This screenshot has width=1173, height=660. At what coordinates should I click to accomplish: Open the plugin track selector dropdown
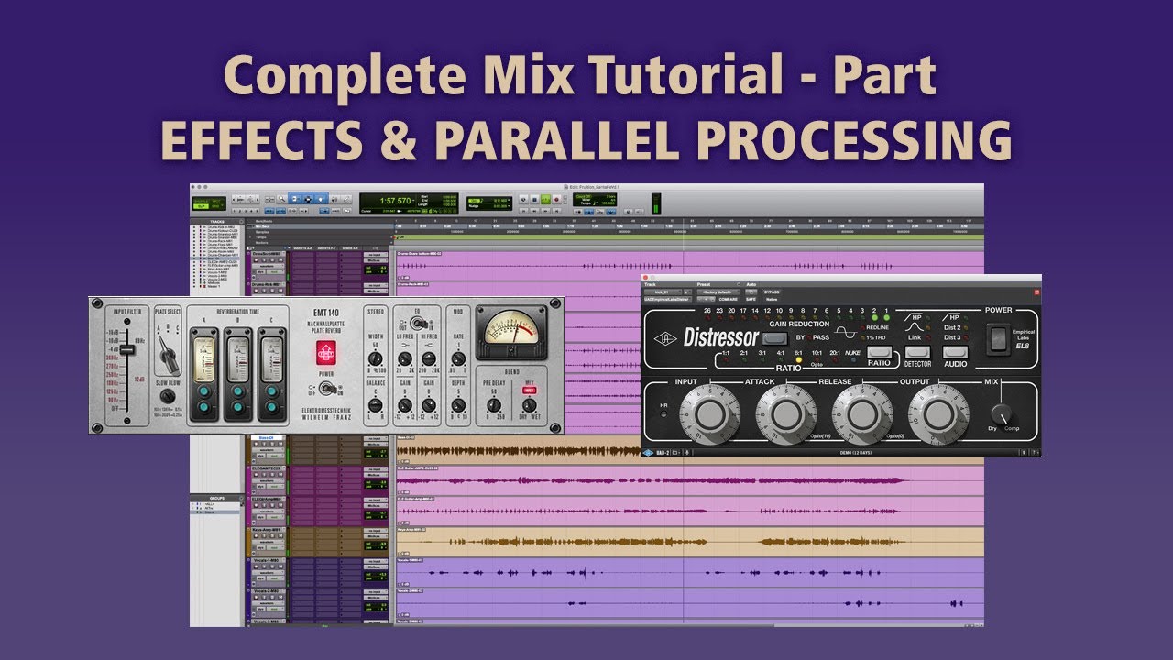pos(663,291)
